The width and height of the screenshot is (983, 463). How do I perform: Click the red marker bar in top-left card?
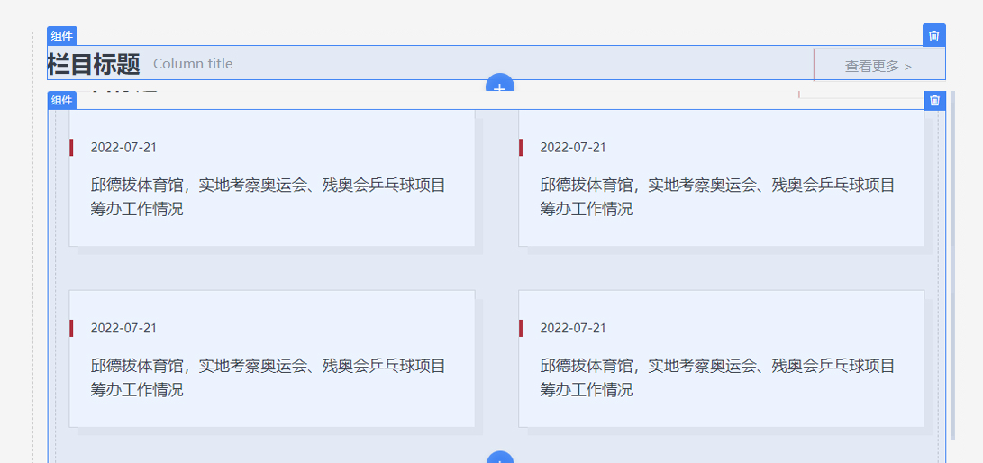pos(71,148)
